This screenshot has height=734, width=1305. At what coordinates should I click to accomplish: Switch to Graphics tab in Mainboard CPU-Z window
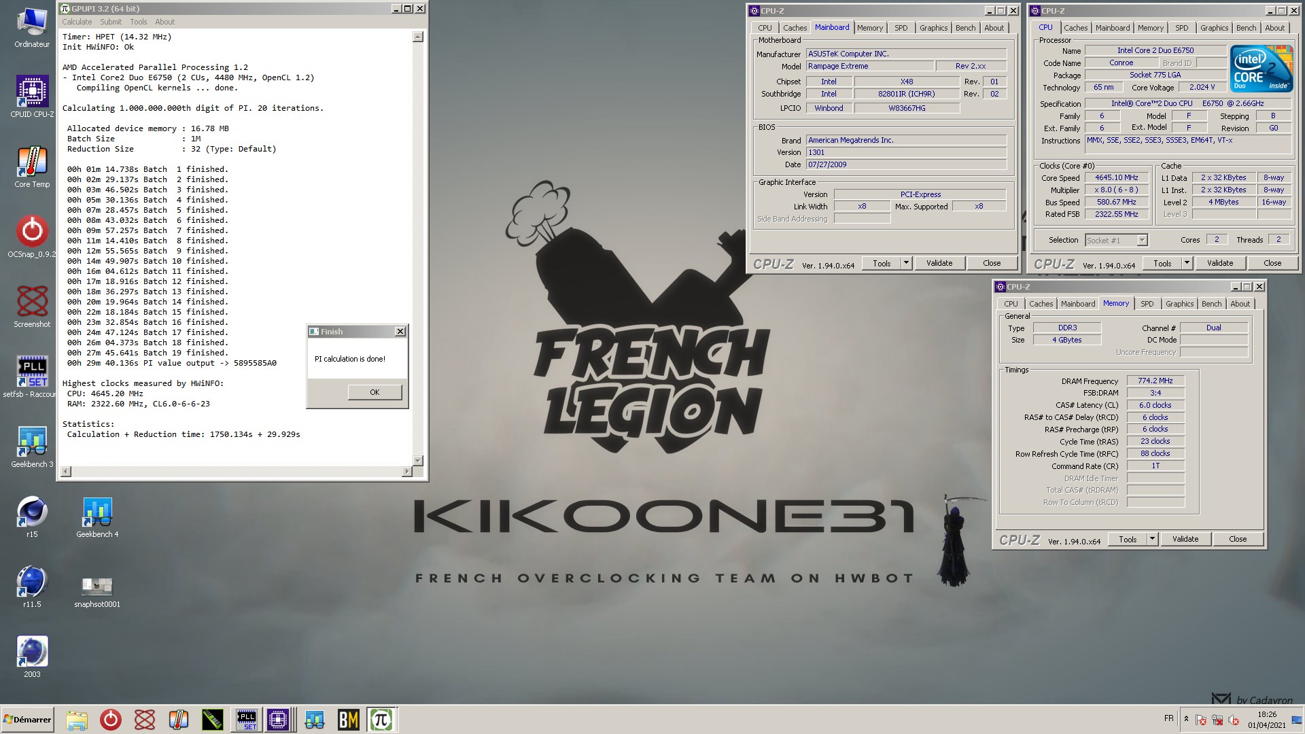[933, 28]
